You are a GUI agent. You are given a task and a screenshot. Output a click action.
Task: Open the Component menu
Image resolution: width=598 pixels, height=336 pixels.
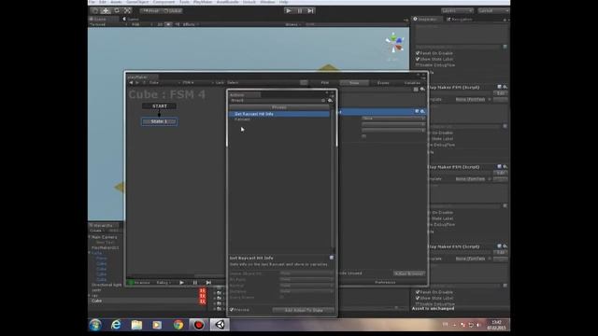(164, 2)
